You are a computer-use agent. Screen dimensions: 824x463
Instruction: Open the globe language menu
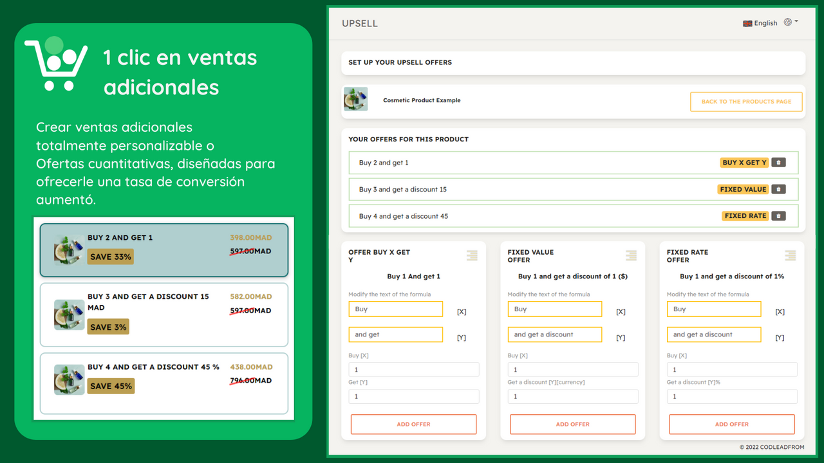pyautogui.click(x=791, y=23)
